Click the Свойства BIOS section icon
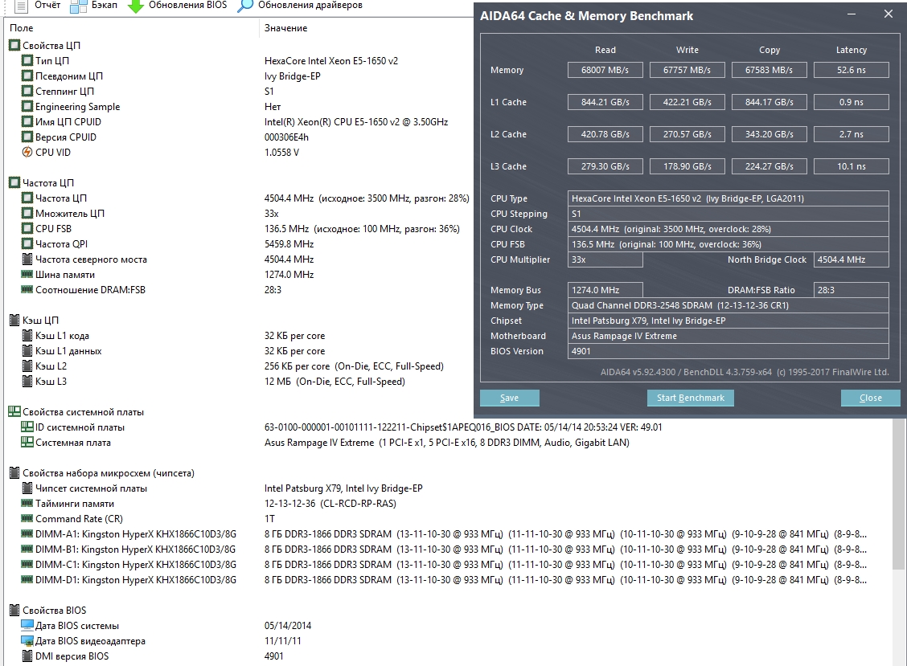The height and width of the screenshot is (666, 907). click(x=14, y=610)
